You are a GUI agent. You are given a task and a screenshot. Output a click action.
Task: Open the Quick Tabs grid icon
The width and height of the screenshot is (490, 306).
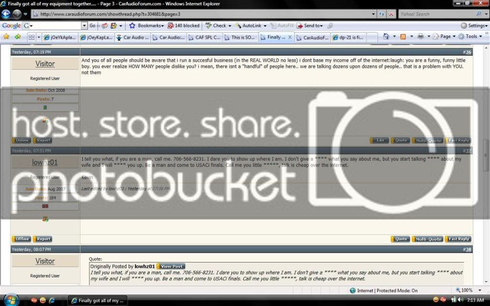(x=32, y=37)
